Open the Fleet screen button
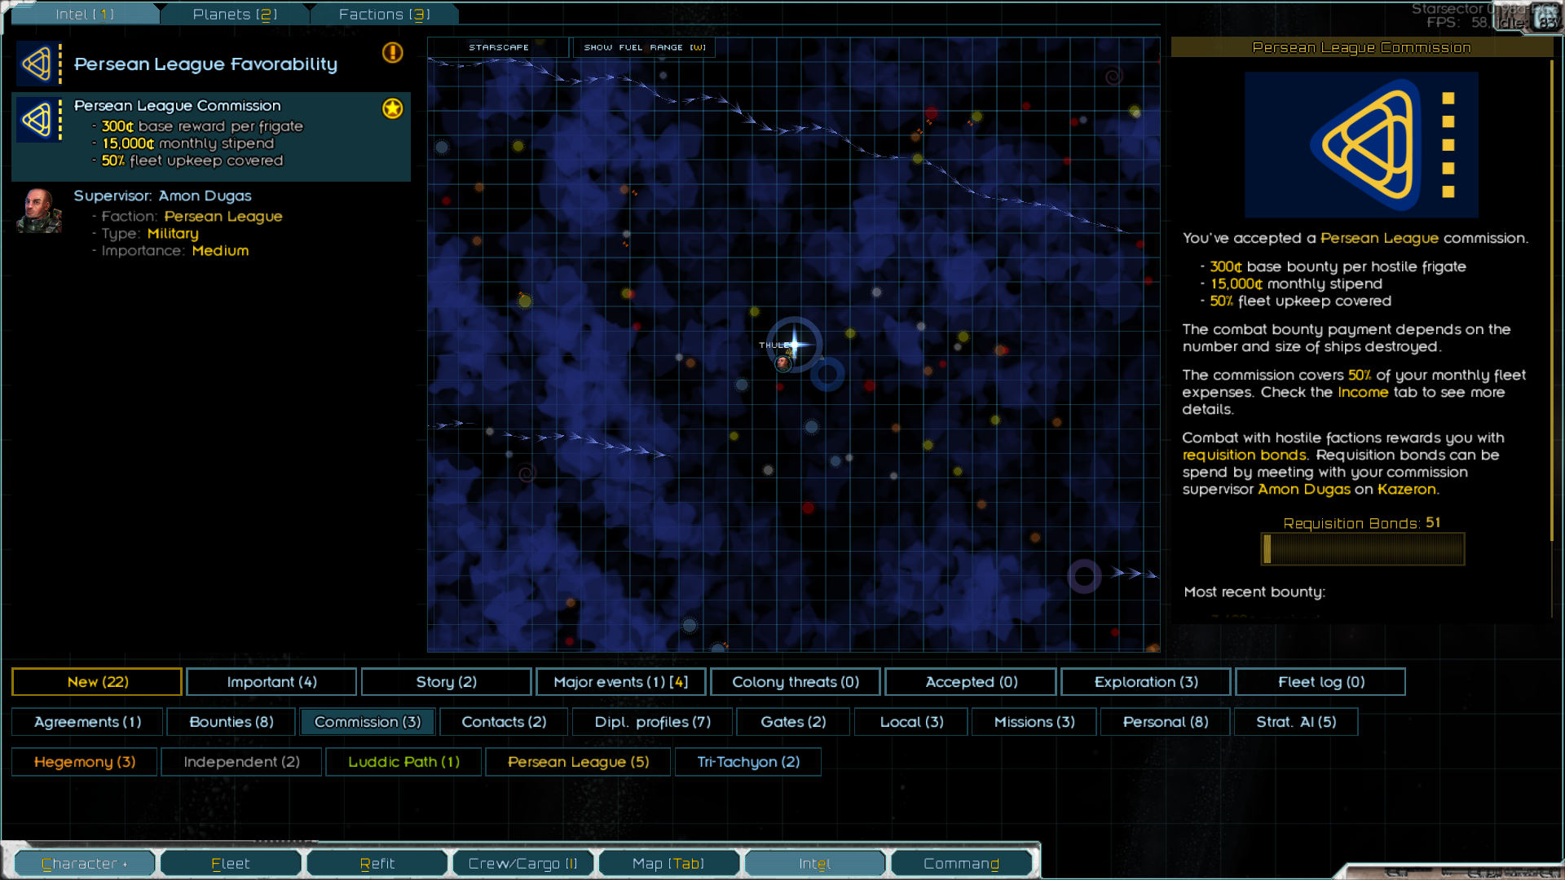This screenshot has height=880, width=1565. (x=230, y=864)
